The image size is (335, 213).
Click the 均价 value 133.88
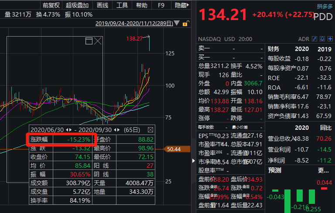pos(220,101)
